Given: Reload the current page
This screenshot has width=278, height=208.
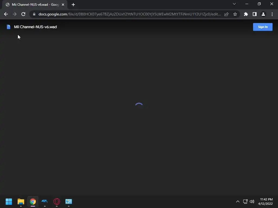Looking at the screenshot, I should (23, 14).
